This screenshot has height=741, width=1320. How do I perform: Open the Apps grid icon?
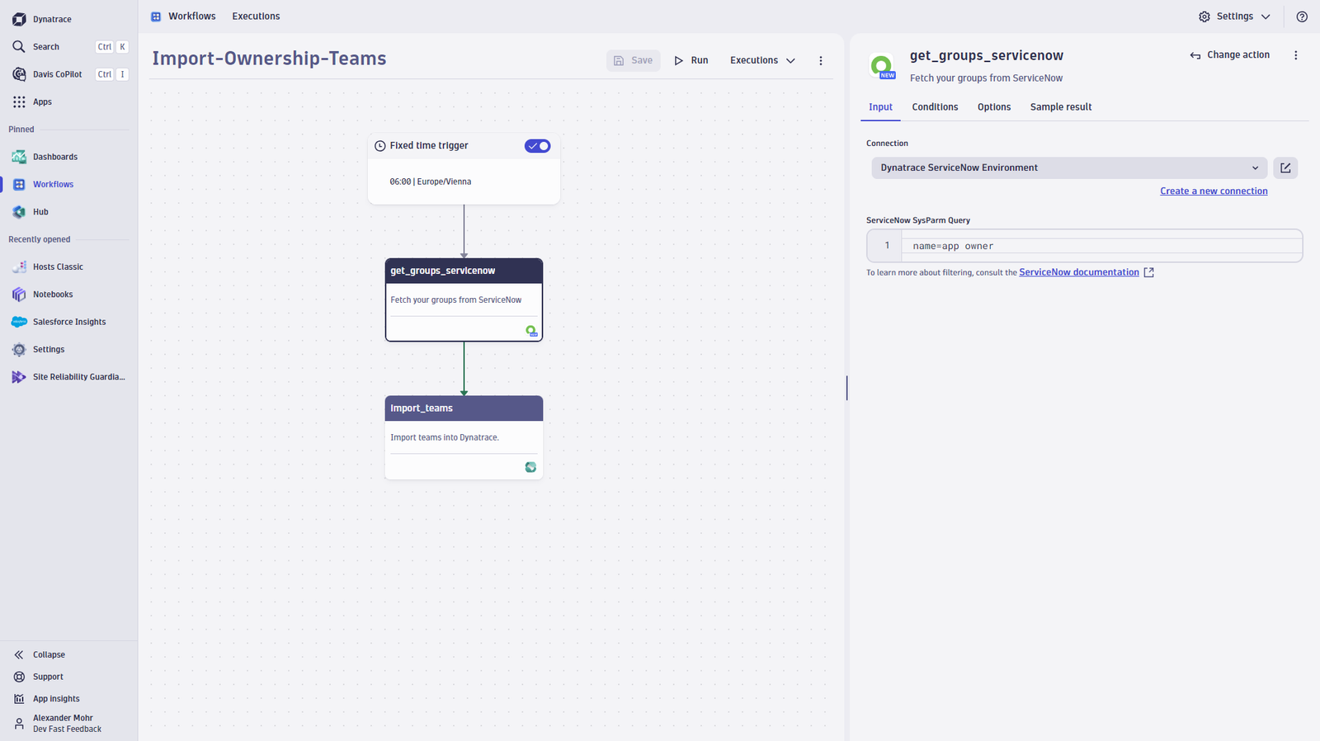[x=19, y=101]
